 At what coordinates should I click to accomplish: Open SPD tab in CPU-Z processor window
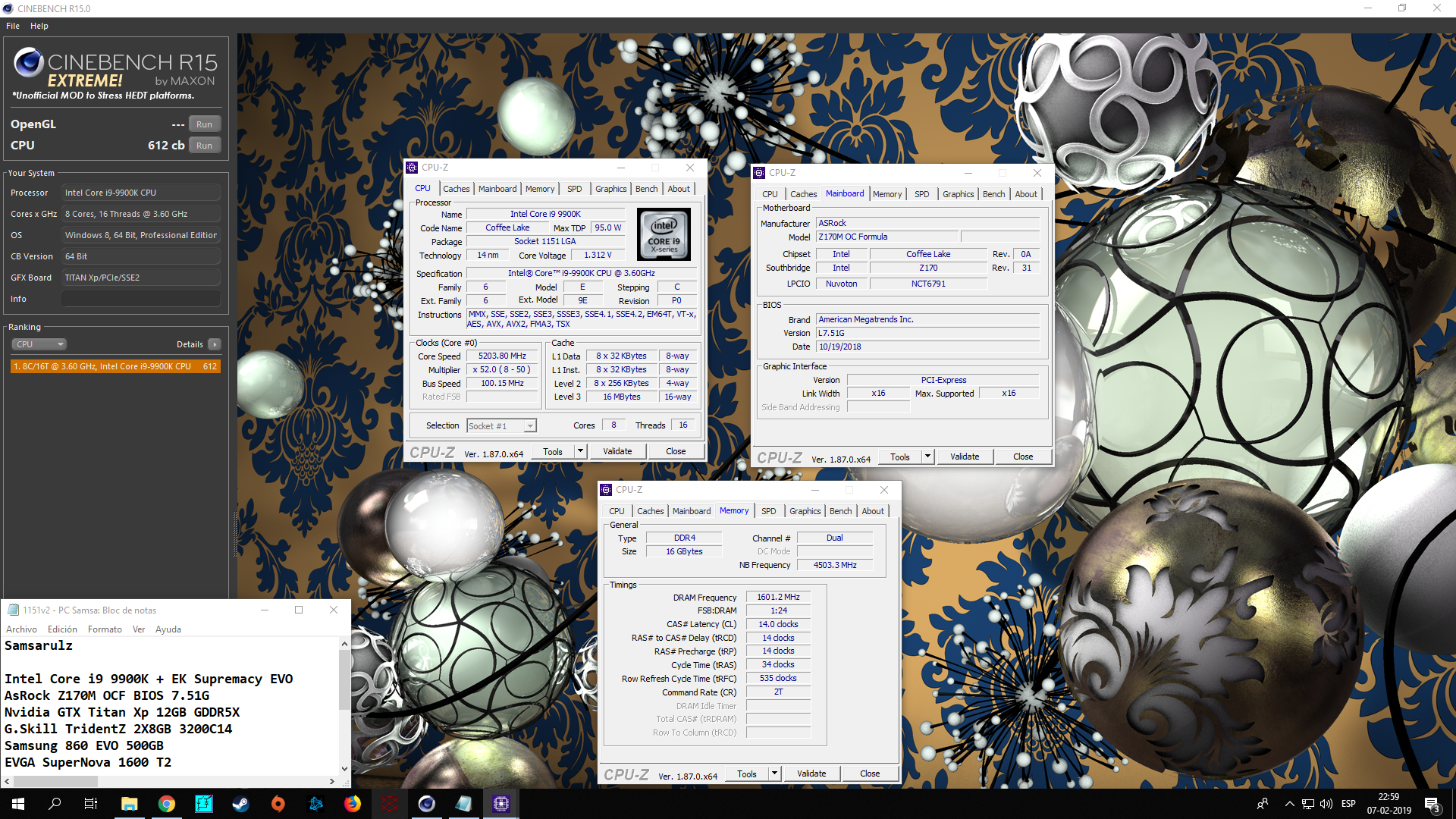575,189
